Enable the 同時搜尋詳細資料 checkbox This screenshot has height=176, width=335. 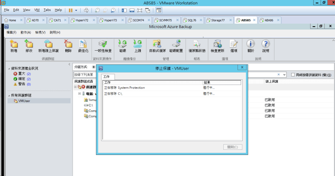293,75
